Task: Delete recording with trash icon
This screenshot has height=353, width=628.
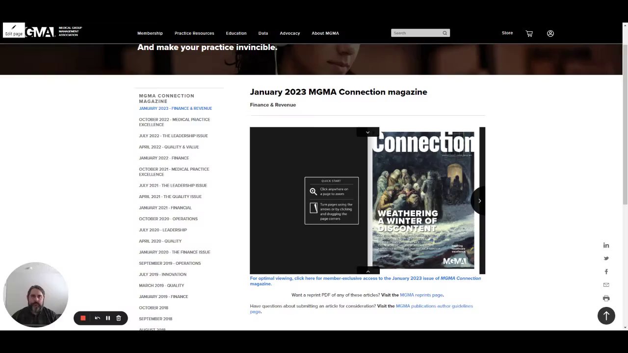Action: [118, 318]
